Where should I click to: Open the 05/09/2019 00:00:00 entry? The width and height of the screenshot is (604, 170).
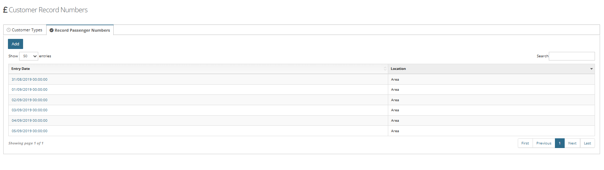click(x=30, y=131)
